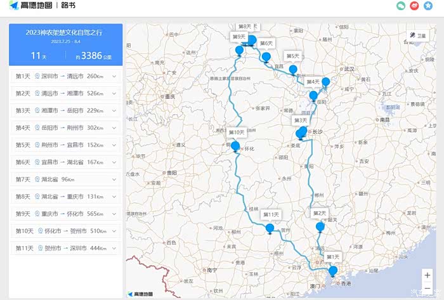The width and height of the screenshot is (444, 300).
Task: Click the 2023神农架楚文化自驾之行 trip title
Action: 65,32
